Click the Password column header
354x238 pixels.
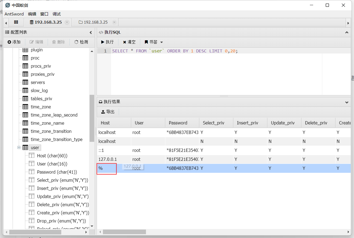[x=178, y=123]
